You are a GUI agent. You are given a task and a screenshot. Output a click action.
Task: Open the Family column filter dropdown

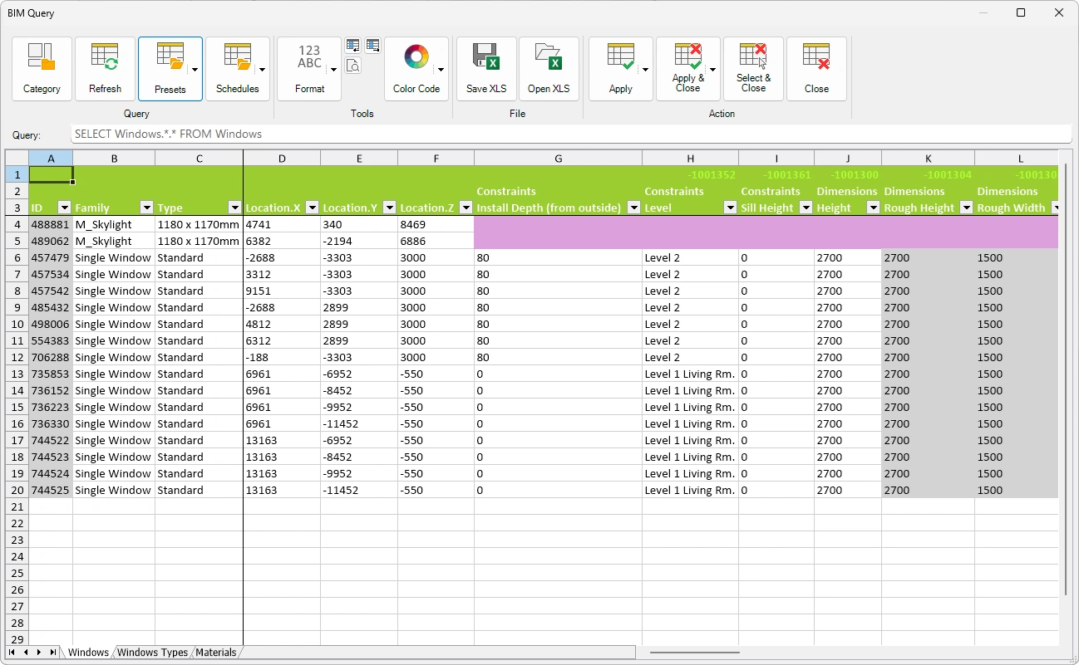click(x=146, y=208)
